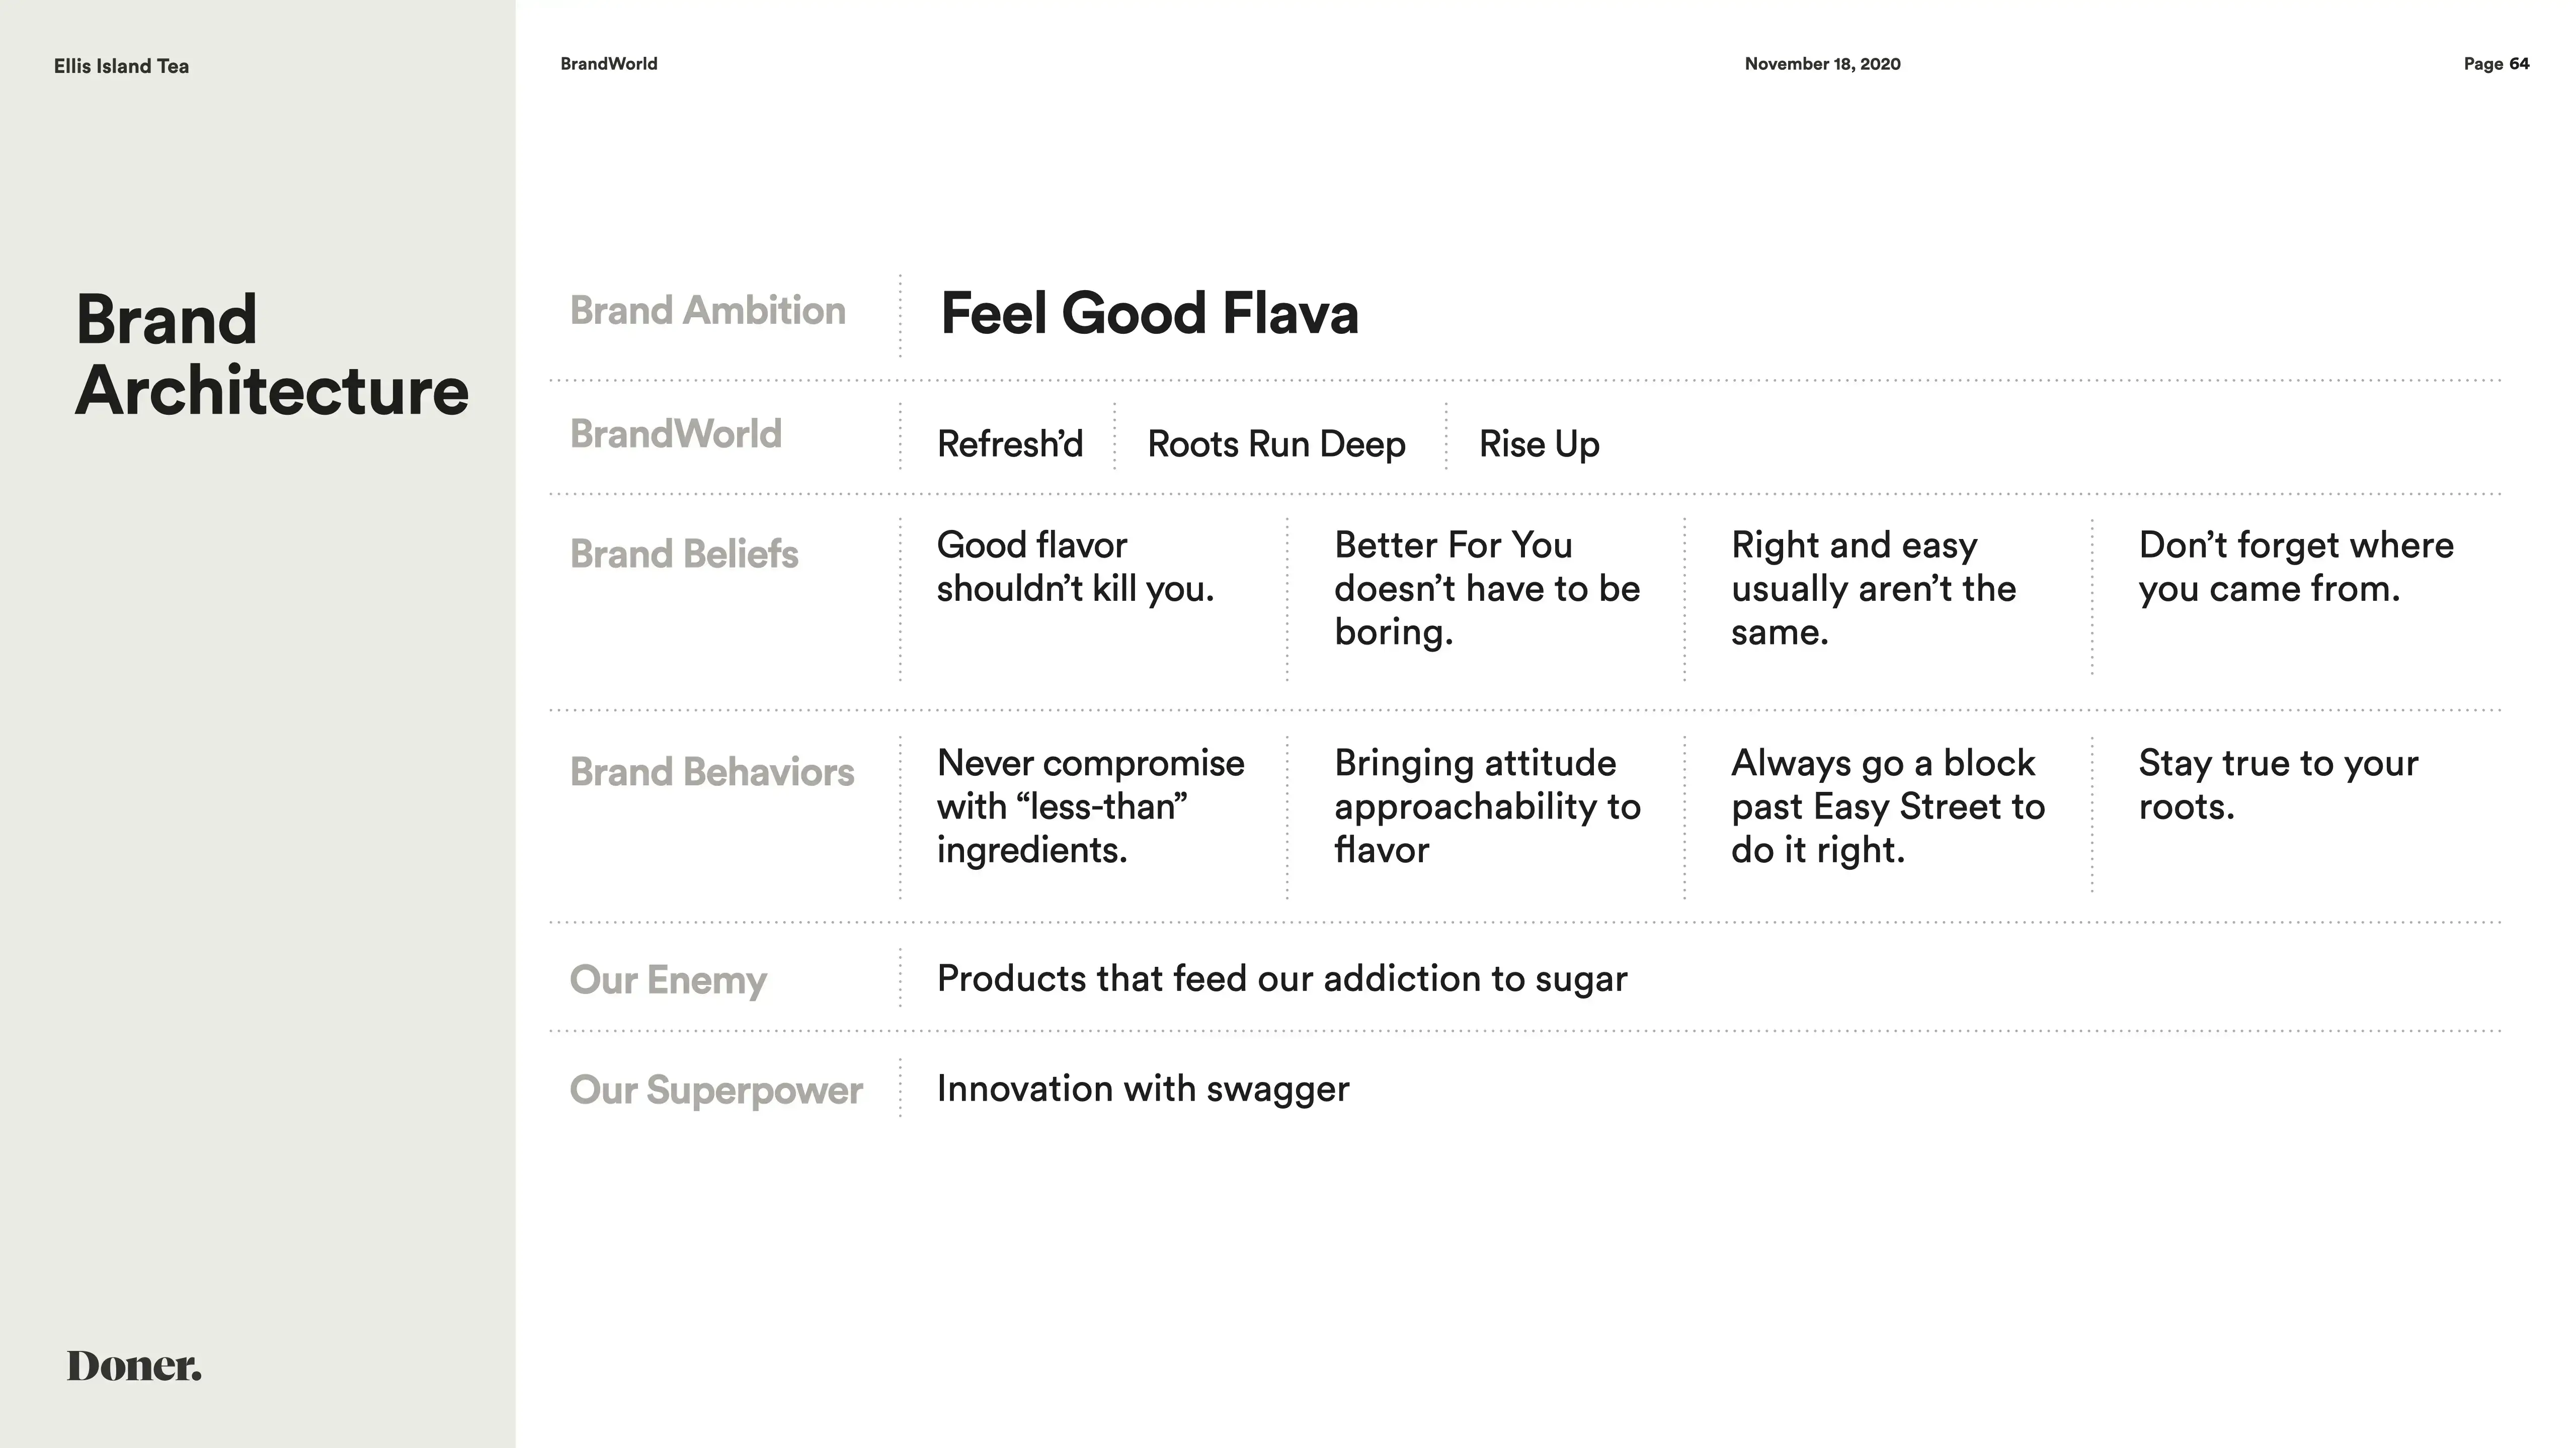Click the Roots Run Deep item

tap(1276, 443)
